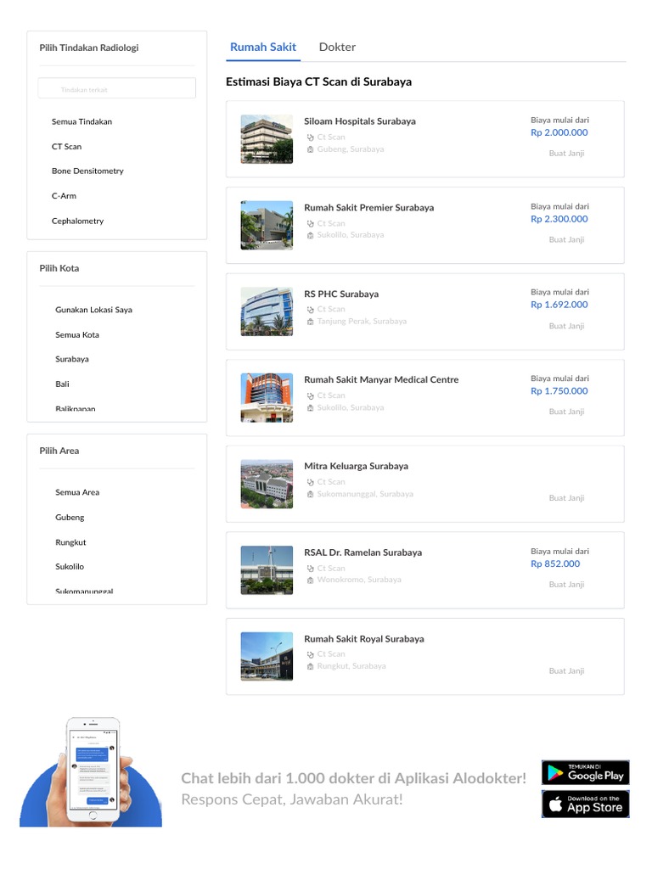Open Rumah Sakit Royal Surabaya photo

[x=267, y=656]
